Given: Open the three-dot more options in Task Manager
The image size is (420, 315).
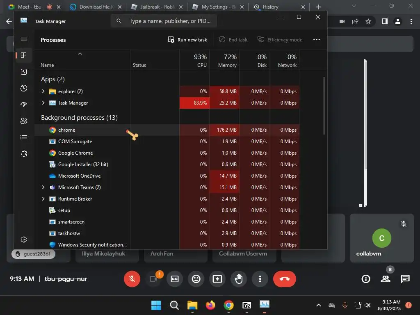Looking at the screenshot, I should coord(317,40).
